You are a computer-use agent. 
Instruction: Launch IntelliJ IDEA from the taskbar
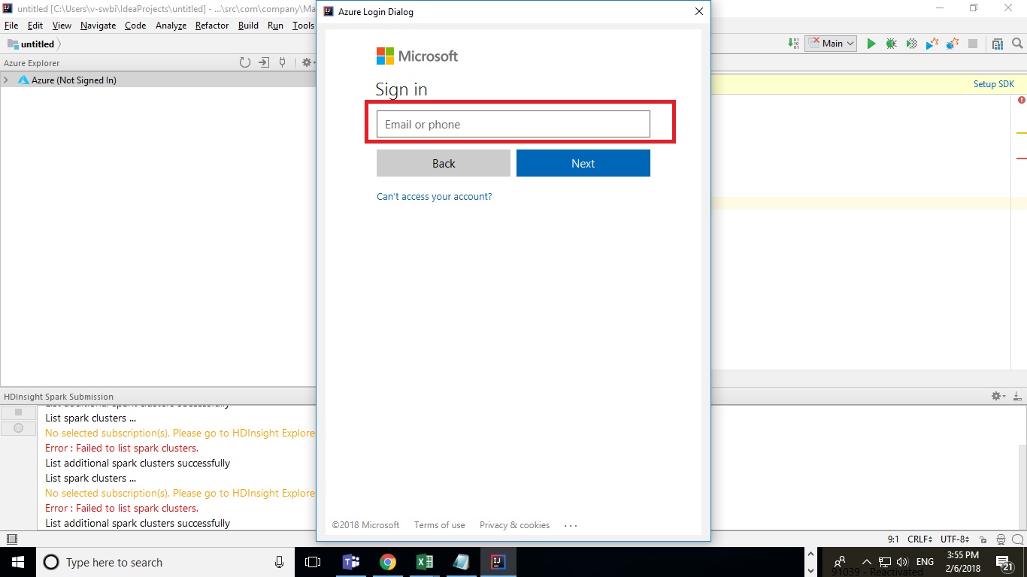(498, 562)
